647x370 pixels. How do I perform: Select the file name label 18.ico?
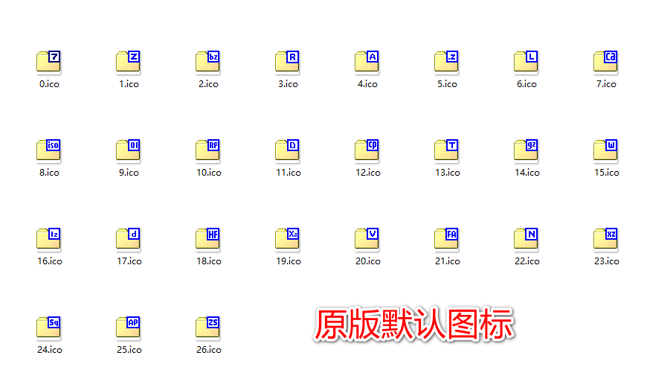(x=209, y=261)
